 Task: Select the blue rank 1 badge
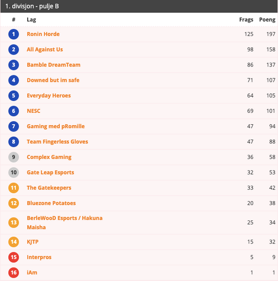(x=14, y=34)
